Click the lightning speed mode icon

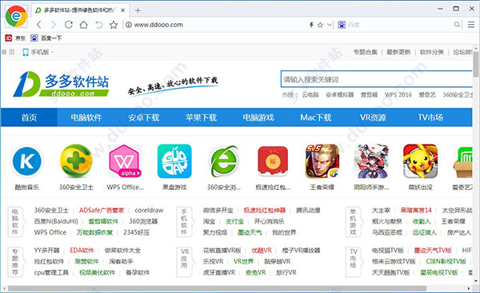tap(311, 25)
